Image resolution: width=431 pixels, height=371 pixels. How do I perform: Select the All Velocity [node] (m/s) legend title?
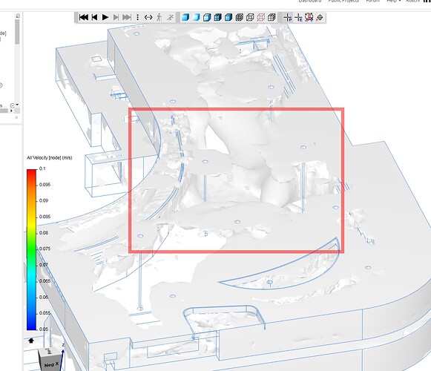click(x=50, y=157)
